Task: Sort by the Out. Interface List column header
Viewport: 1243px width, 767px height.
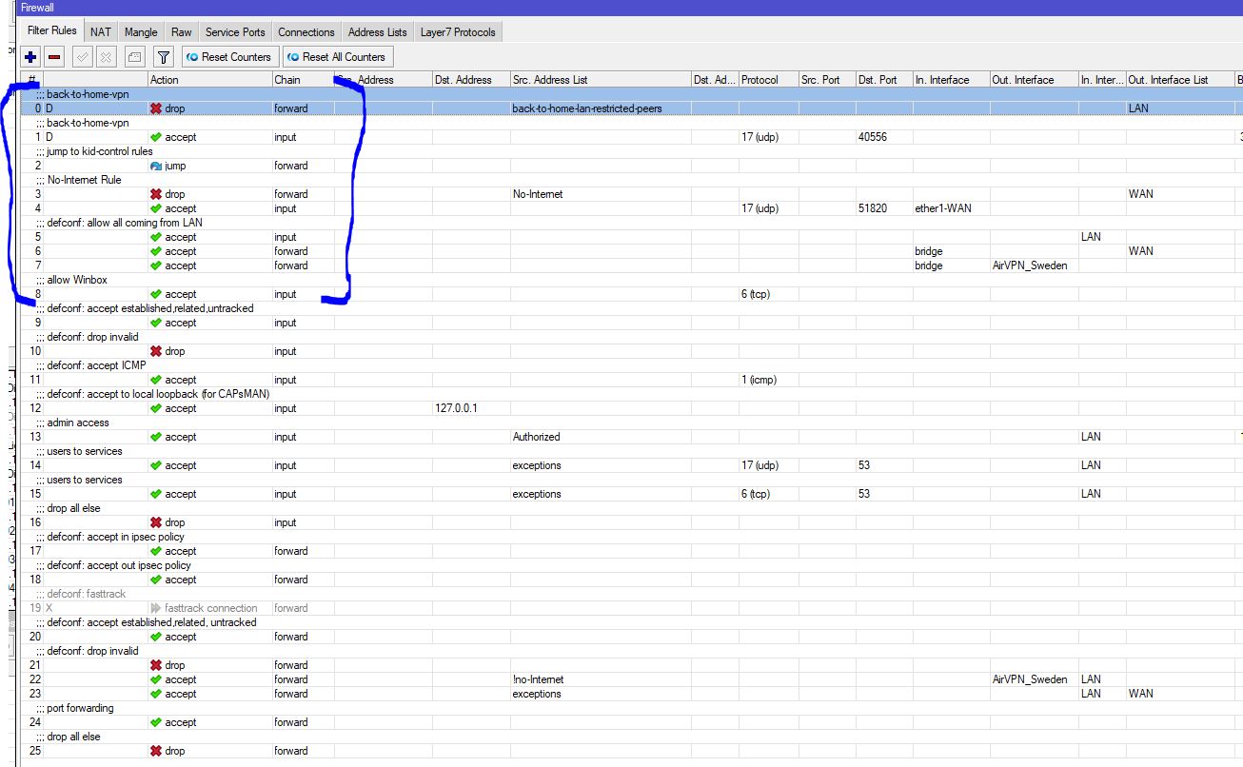Action: click(x=1180, y=80)
